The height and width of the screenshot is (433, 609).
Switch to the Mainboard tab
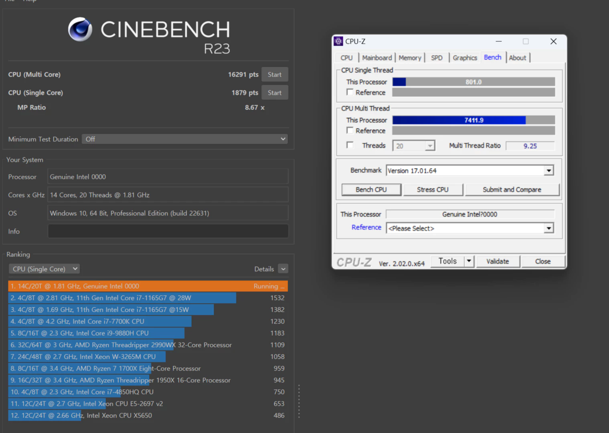pos(377,58)
